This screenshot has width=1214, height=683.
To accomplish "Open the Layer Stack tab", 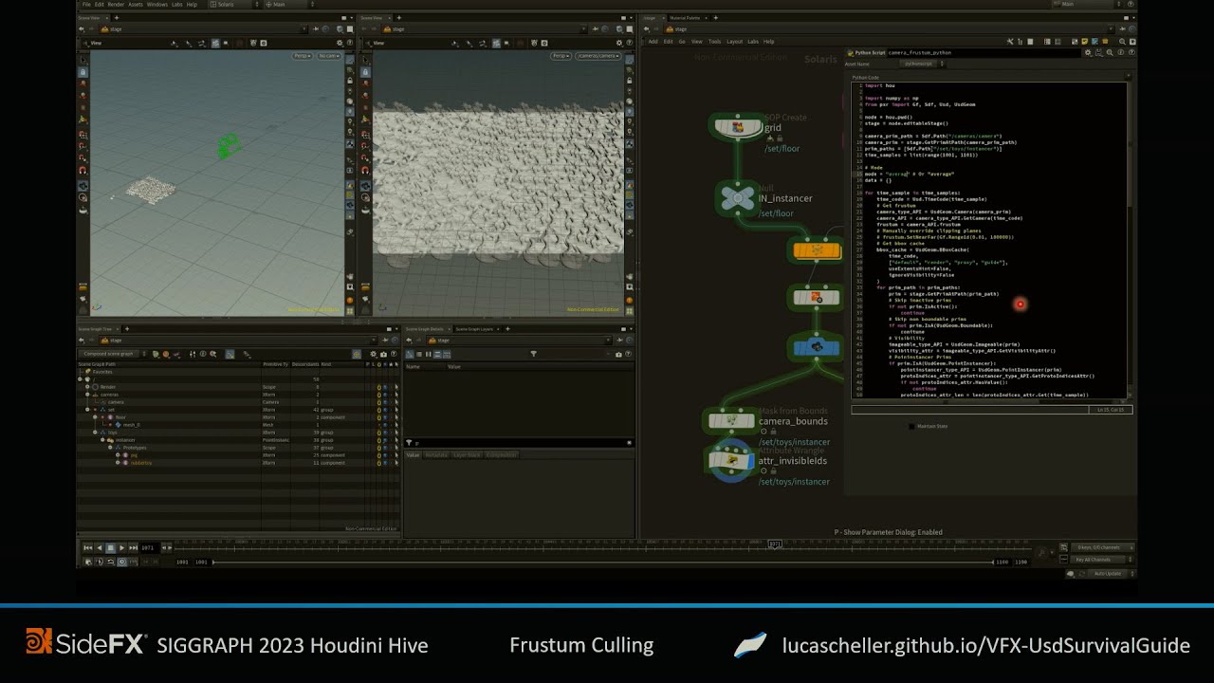I will pos(467,454).
